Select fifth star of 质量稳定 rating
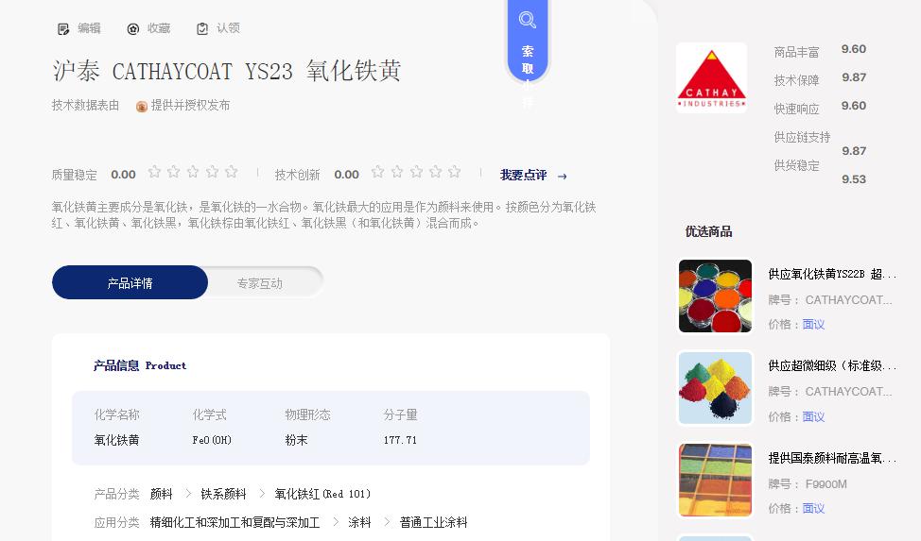Screen dimensions: 921x541 (x=232, y=172)
